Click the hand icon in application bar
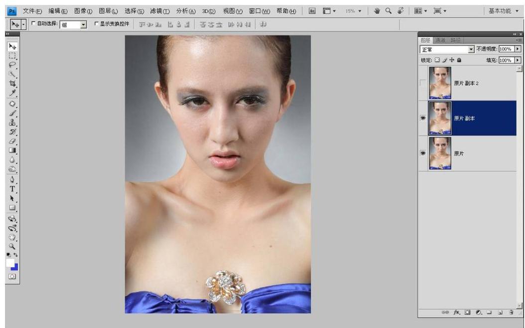525x328 pixels. pos(377,11)
